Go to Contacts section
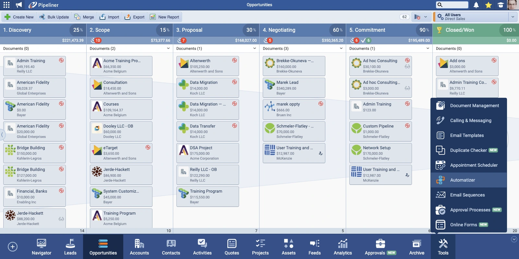Viewport: 519px width, 259px height. click(171, 247)
